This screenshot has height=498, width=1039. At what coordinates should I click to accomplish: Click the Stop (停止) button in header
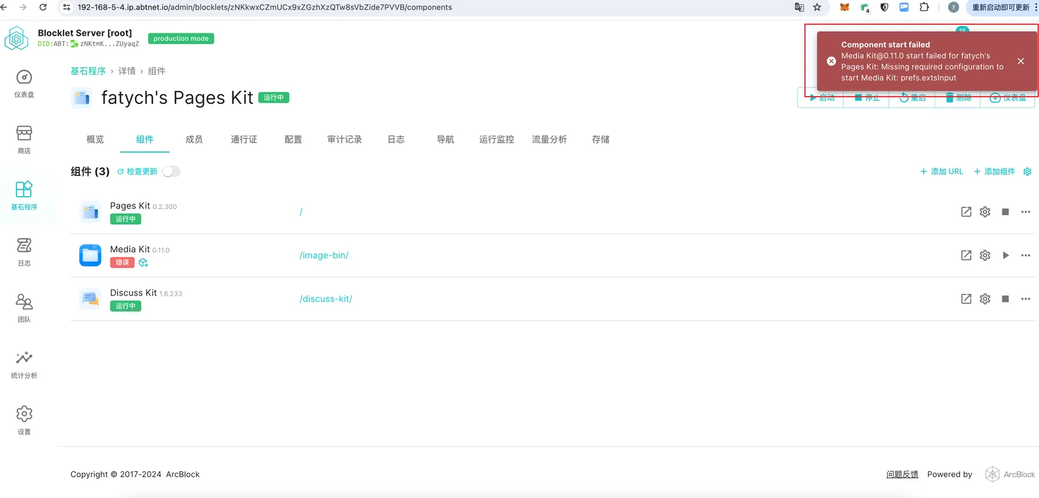point(866,97)
